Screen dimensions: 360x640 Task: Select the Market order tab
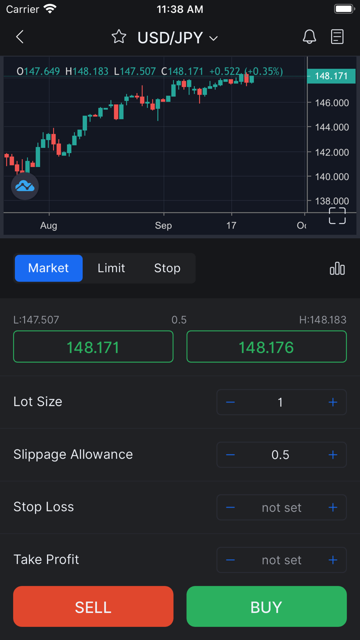48,268
